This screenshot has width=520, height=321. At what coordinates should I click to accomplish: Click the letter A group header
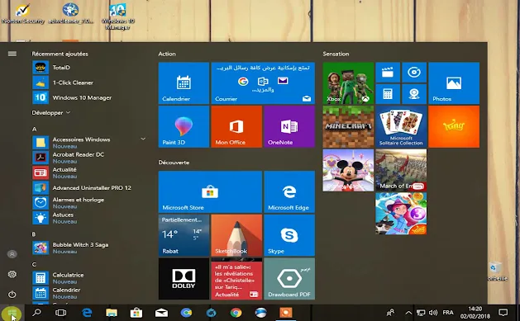coord(34,129)
